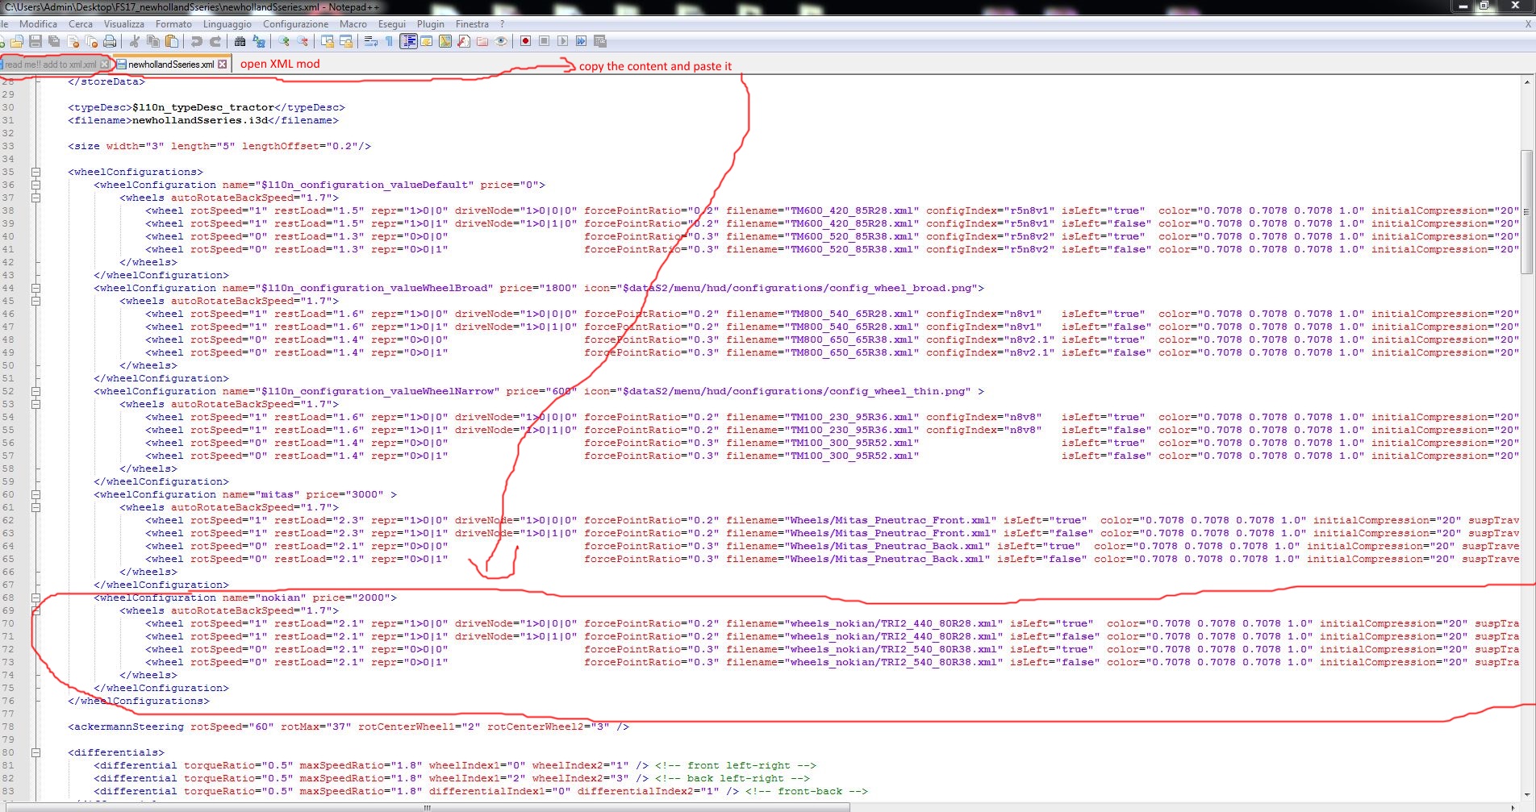Redo the edit via the toolbar

(215, 41)
